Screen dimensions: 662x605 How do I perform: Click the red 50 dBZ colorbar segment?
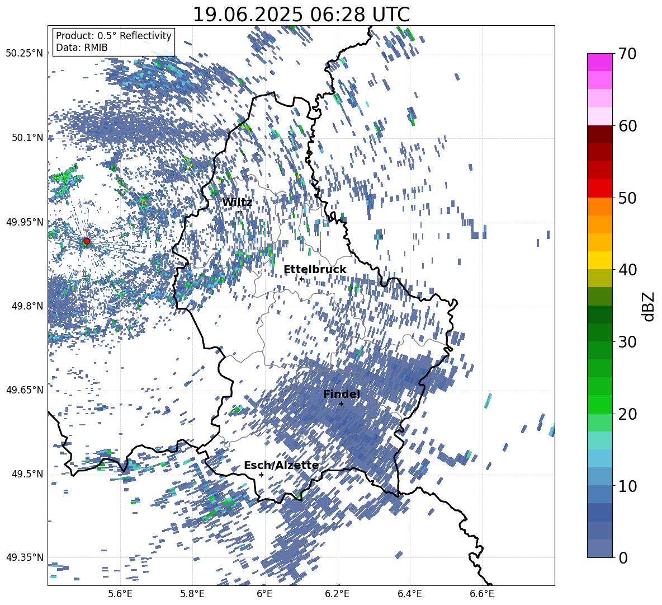[x=599, y=189]
